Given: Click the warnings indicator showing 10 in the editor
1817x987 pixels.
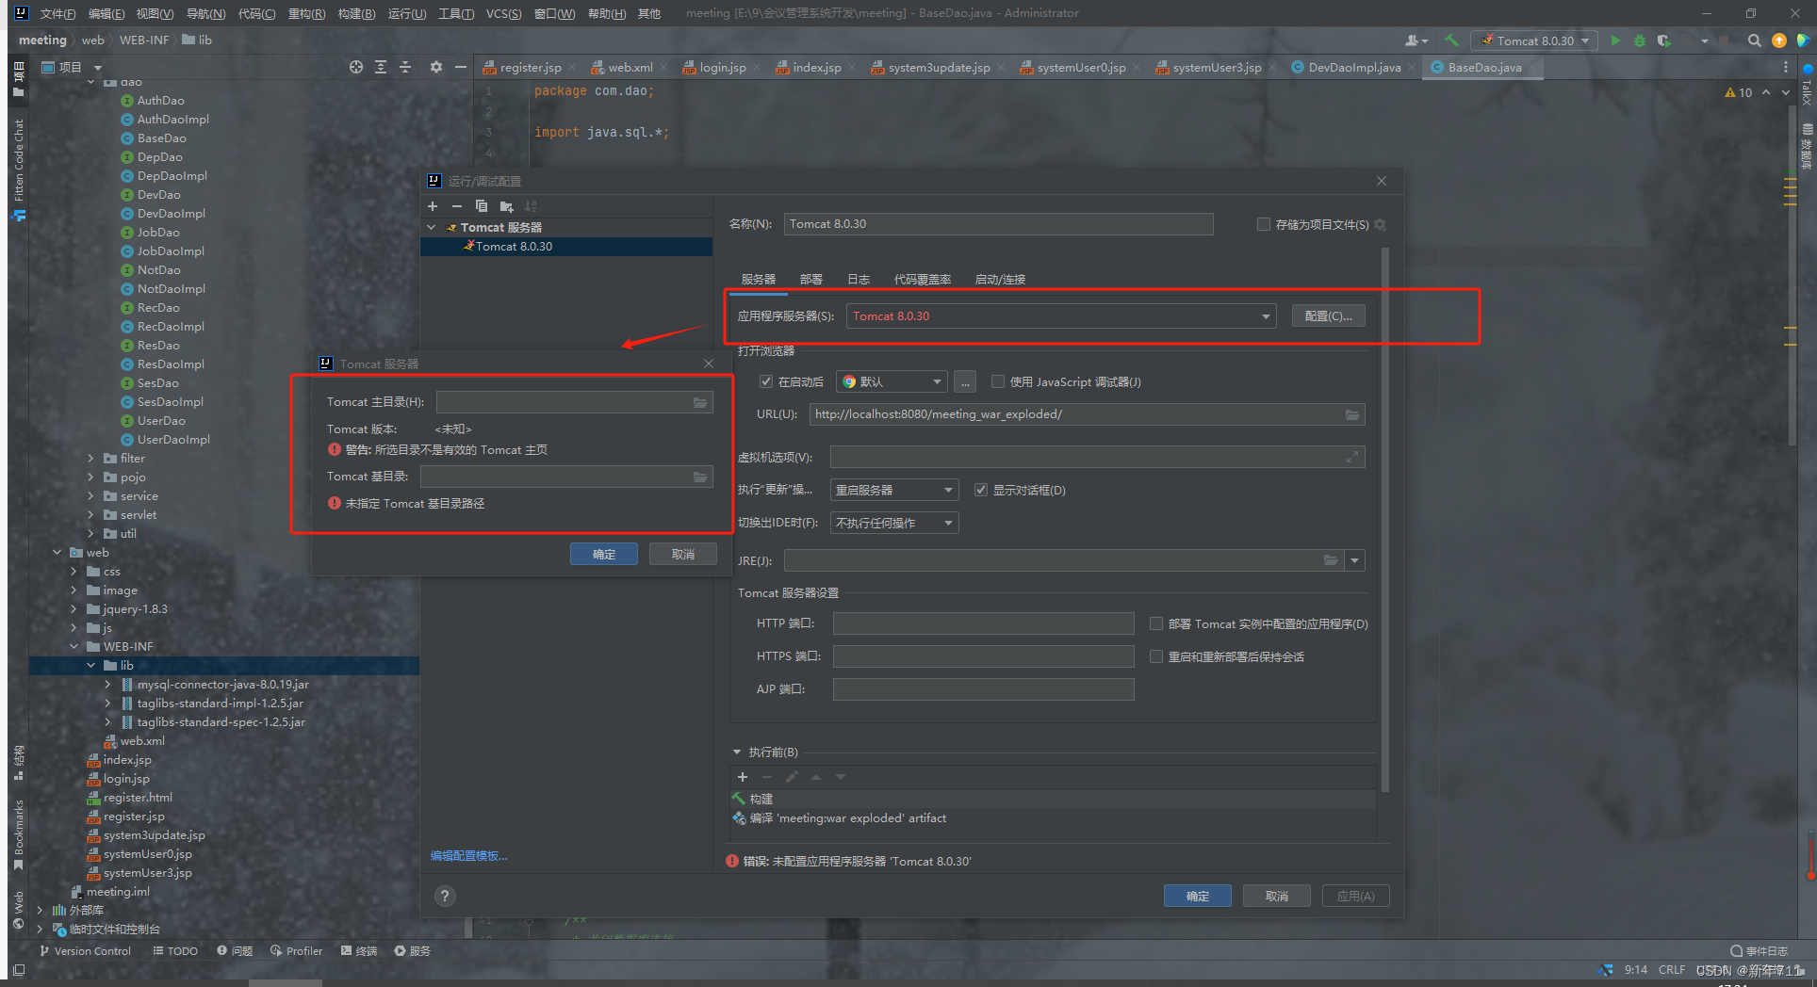Looking at the screenshot, I should [x=1739, y=92].
